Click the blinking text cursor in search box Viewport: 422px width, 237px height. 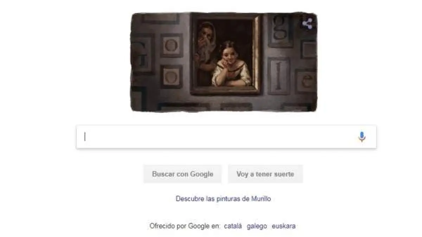pyautogui.click(x=85, y=137)
